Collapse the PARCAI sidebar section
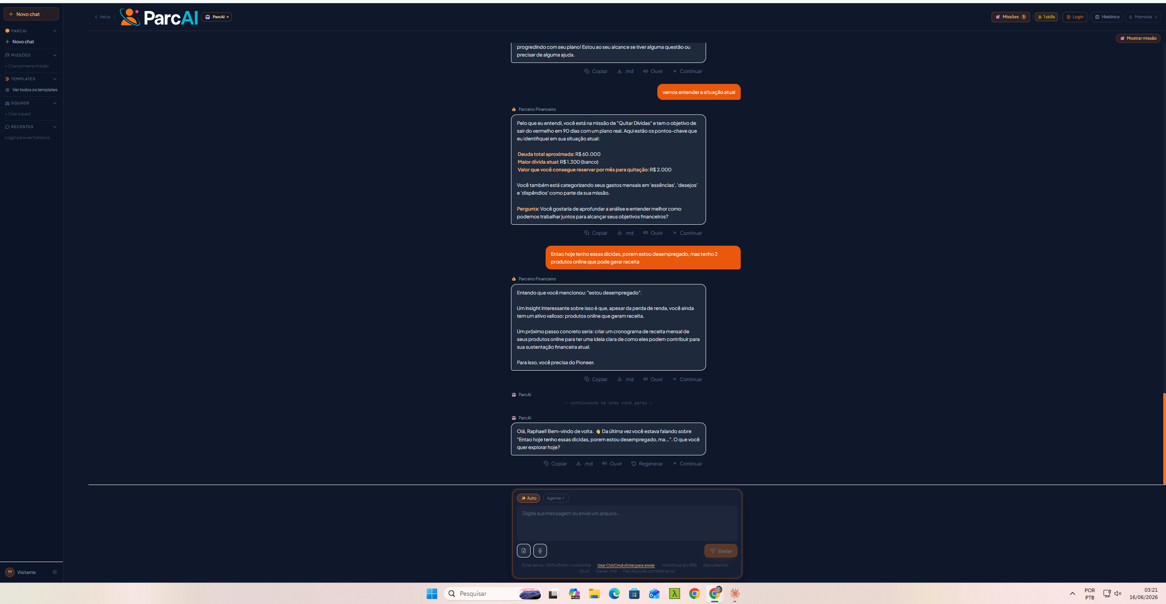Screen dimensions: 1166x604 coord(55,31)
